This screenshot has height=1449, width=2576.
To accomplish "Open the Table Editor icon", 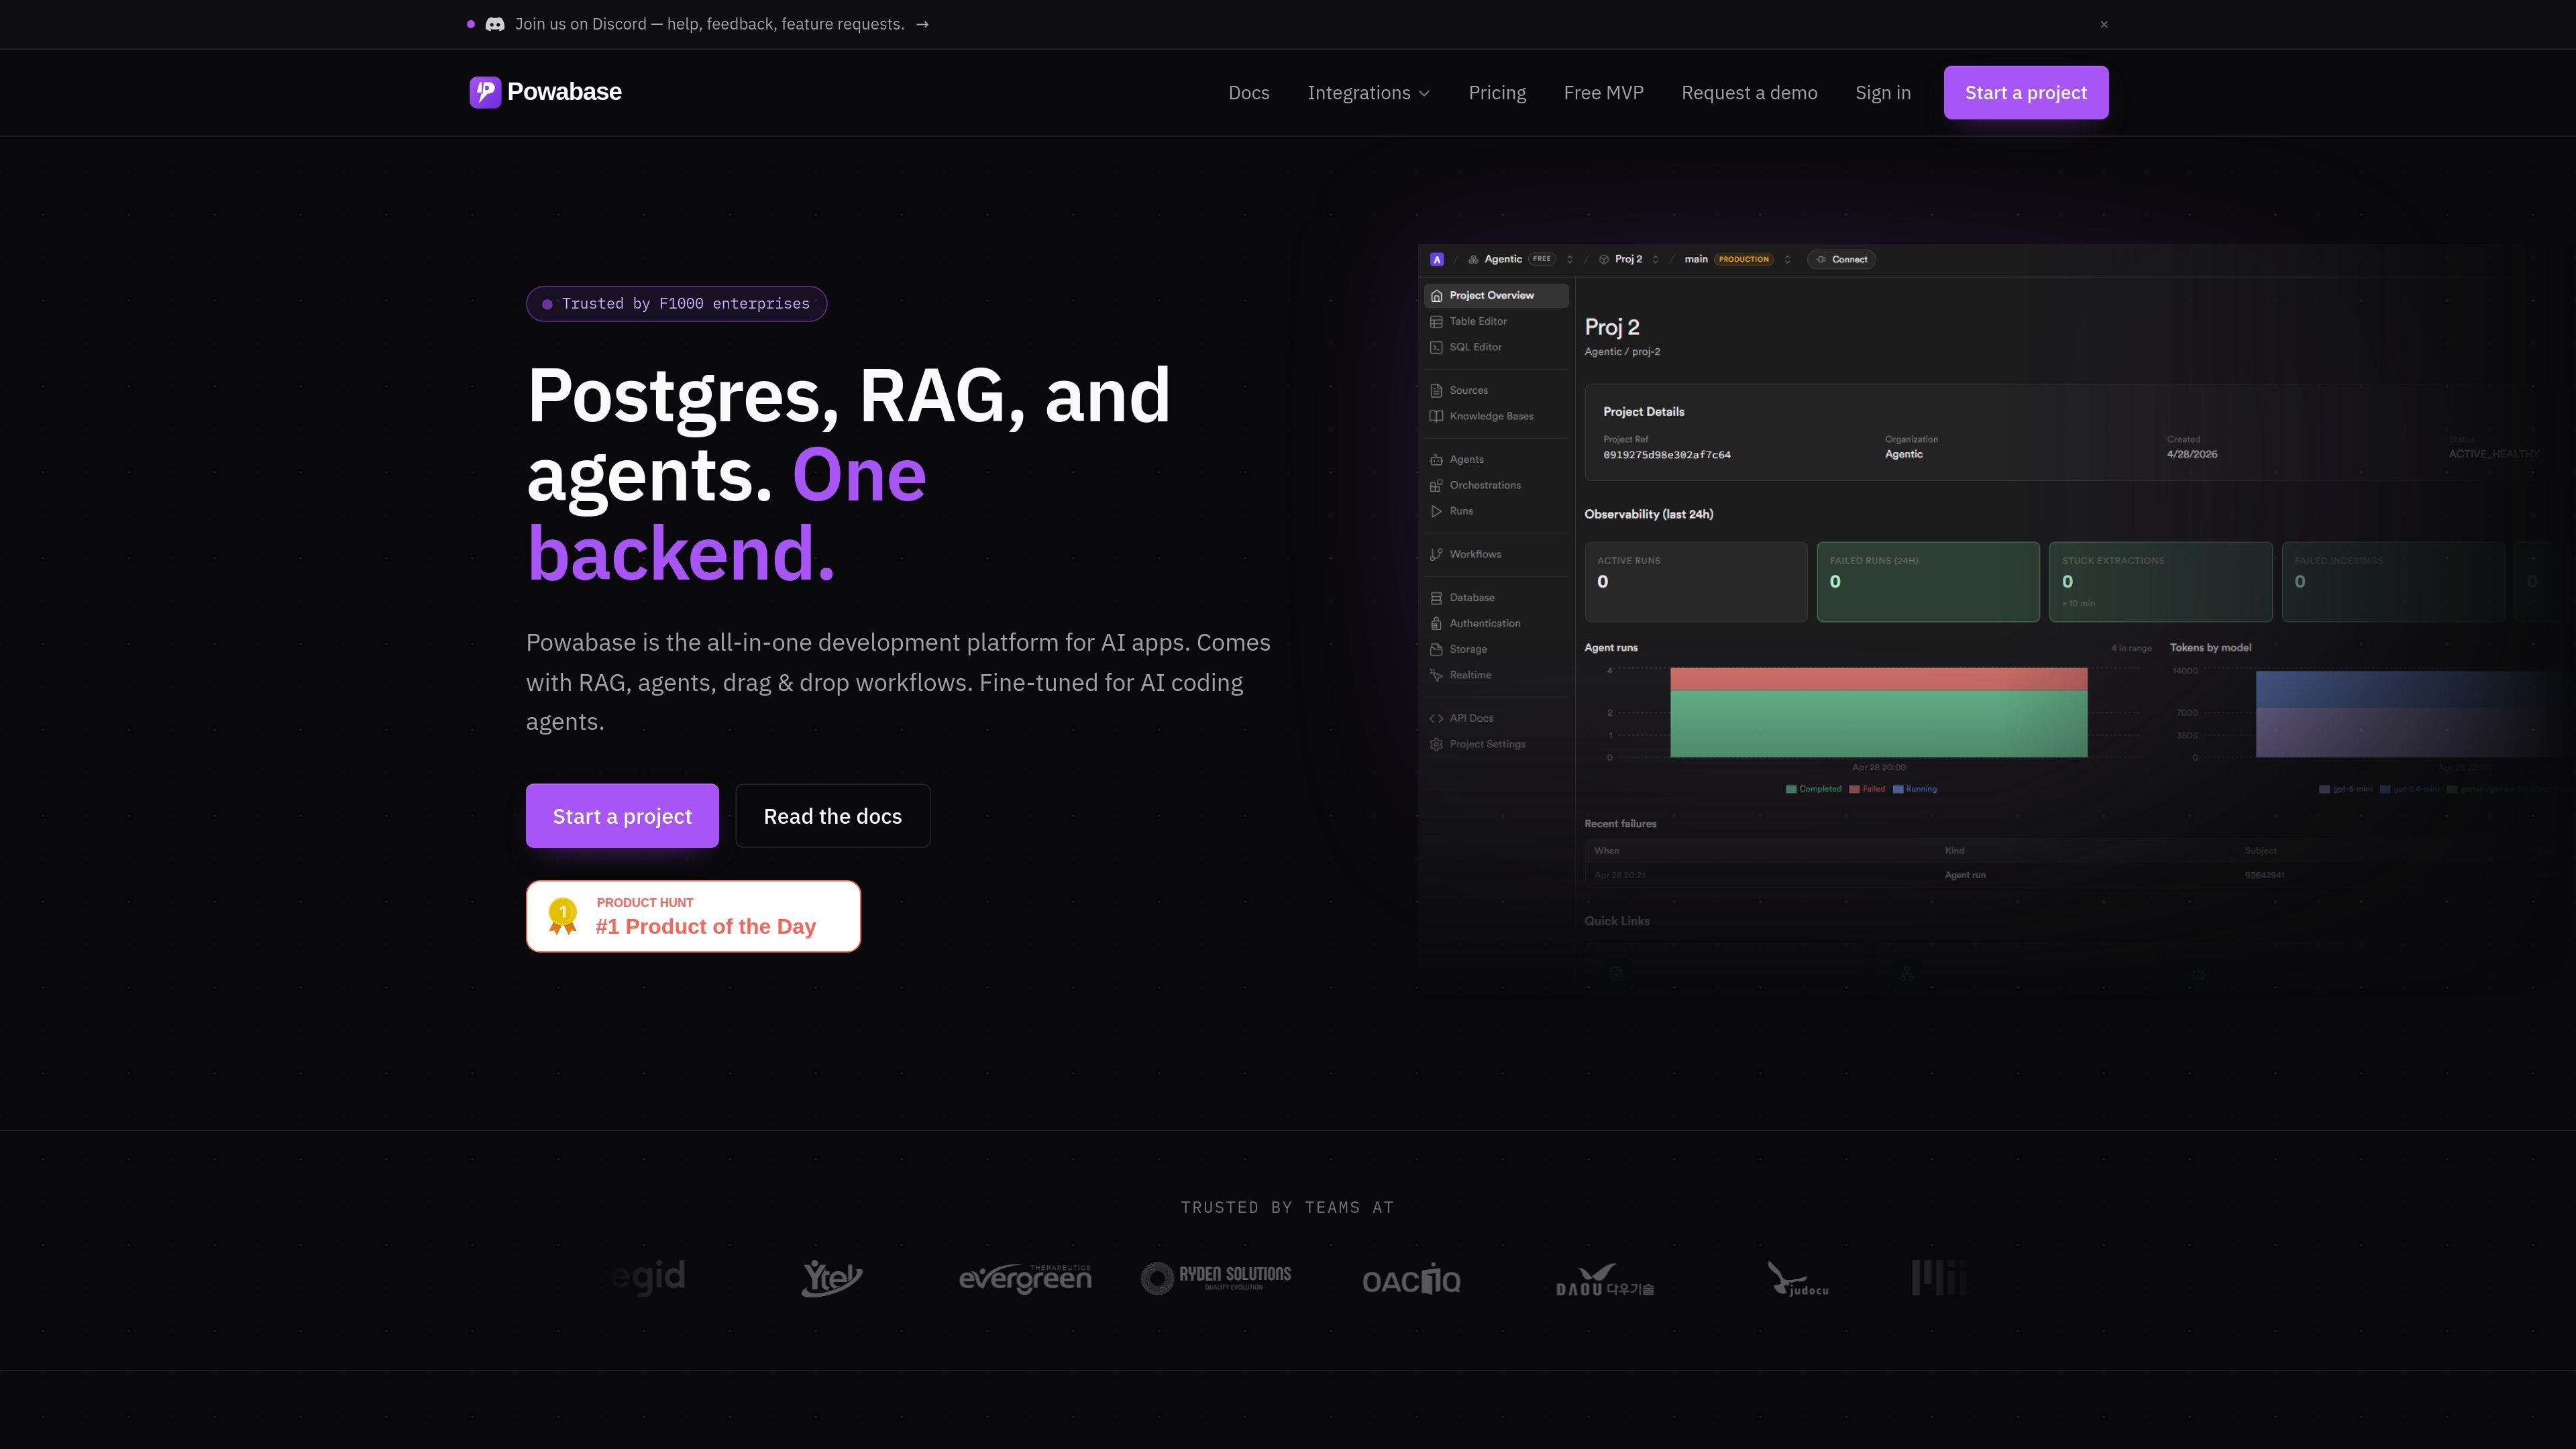I will tap(1437, 322).
